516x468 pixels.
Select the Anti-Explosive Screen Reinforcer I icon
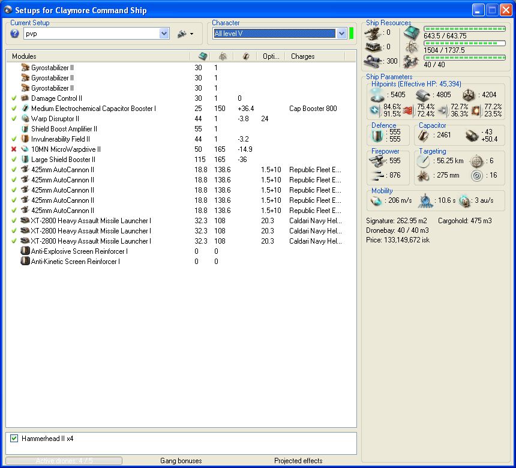tap(25, 251)
